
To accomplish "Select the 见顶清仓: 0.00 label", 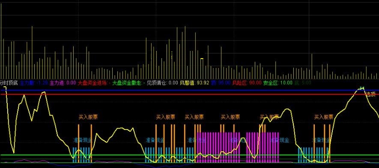I will click(x=162, y=83).
